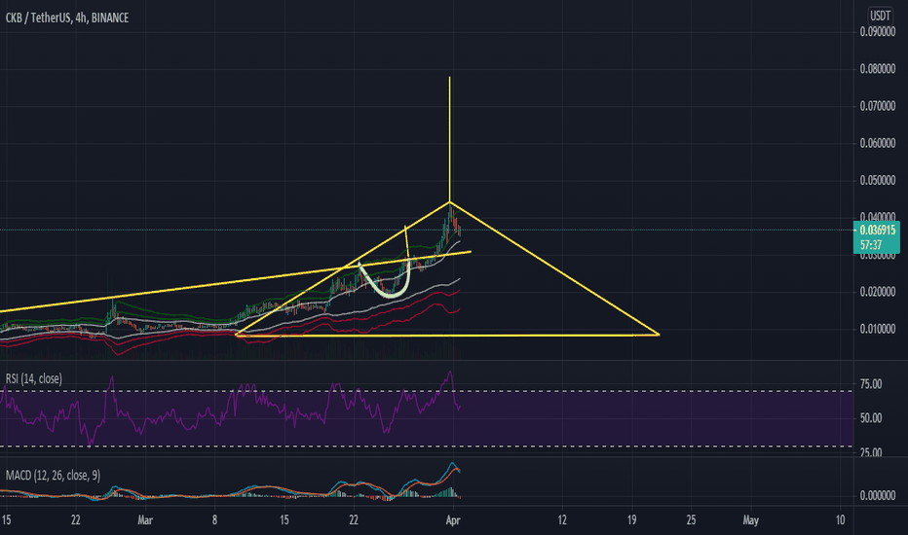This screenshot has width=908, height=535.
Task: Click the 0.020000 price axis label
Action: (878, 292)
